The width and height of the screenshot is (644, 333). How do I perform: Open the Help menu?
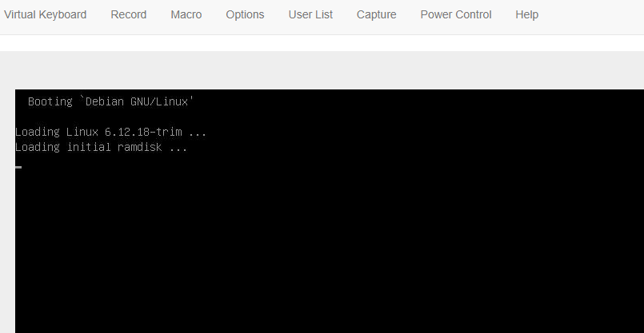(527, 14)
